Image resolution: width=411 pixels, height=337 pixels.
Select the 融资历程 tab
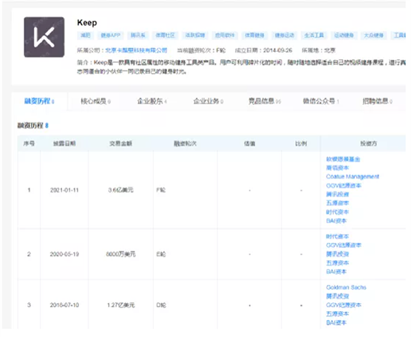(39, 101)
